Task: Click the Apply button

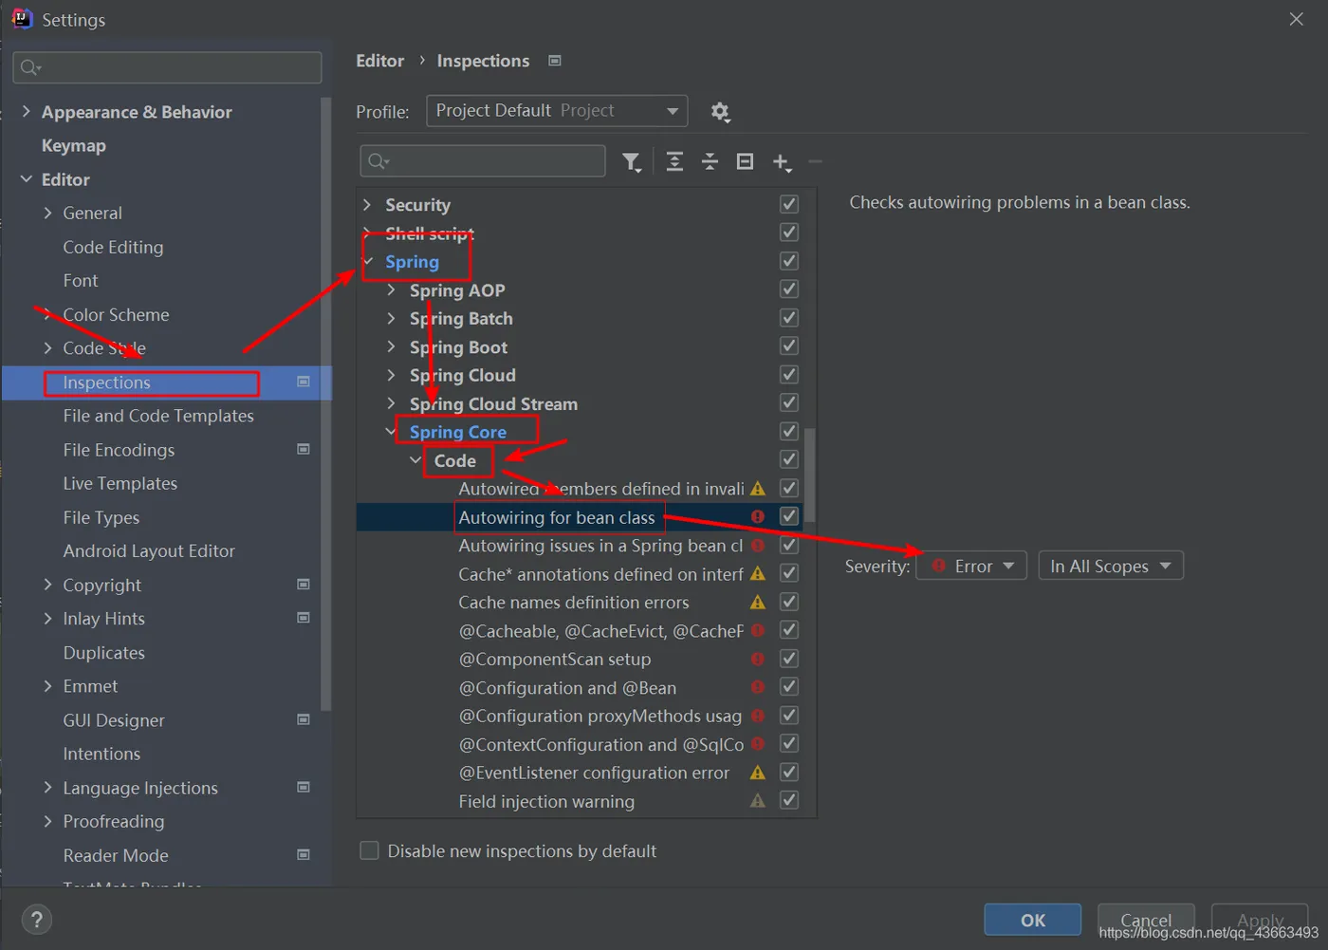Action: tap(1260, 920)
